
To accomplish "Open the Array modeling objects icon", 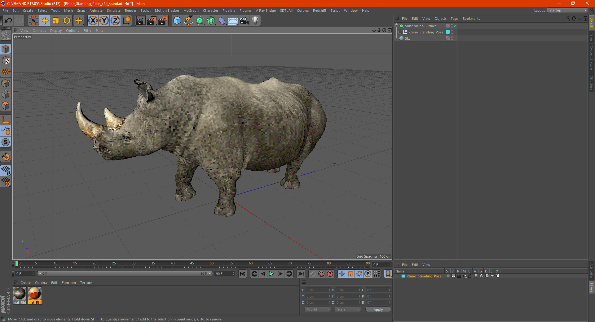I will coord(211,21).
